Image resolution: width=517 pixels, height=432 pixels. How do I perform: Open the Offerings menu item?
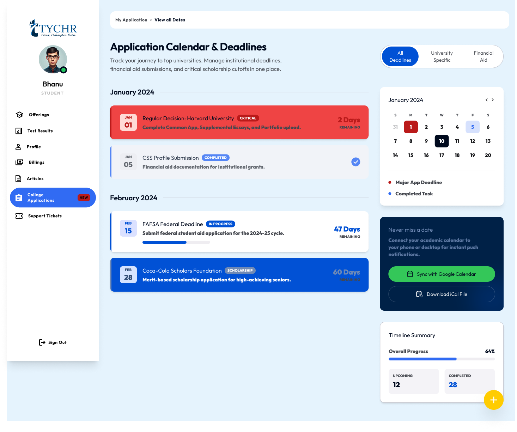(53, 115)
